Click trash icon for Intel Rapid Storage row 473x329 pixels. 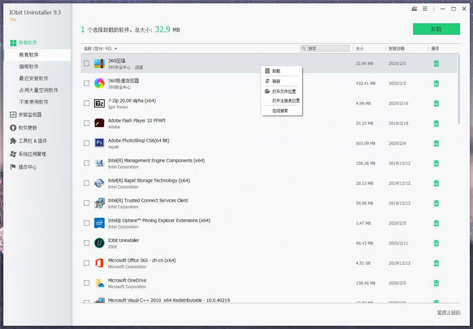(x=436, y=183)
